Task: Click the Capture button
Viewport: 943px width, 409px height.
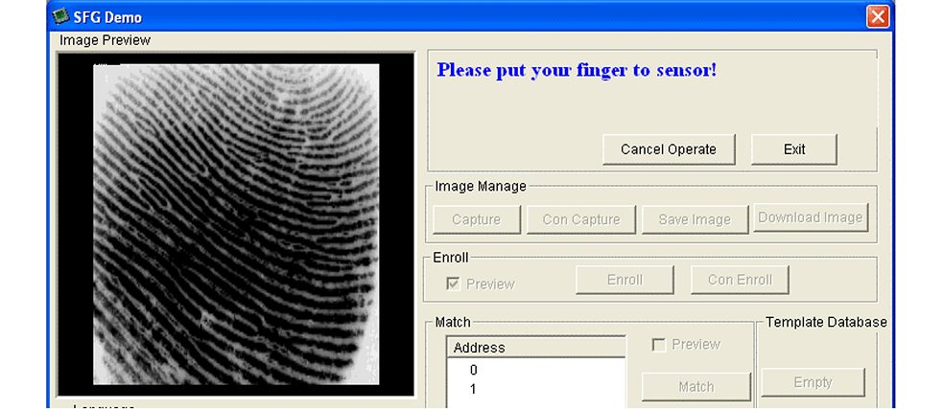Action: (x=477, y=219)
